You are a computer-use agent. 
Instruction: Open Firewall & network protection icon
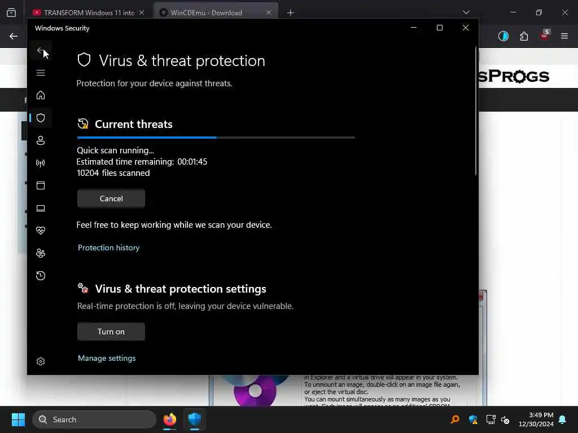point(41,163)
